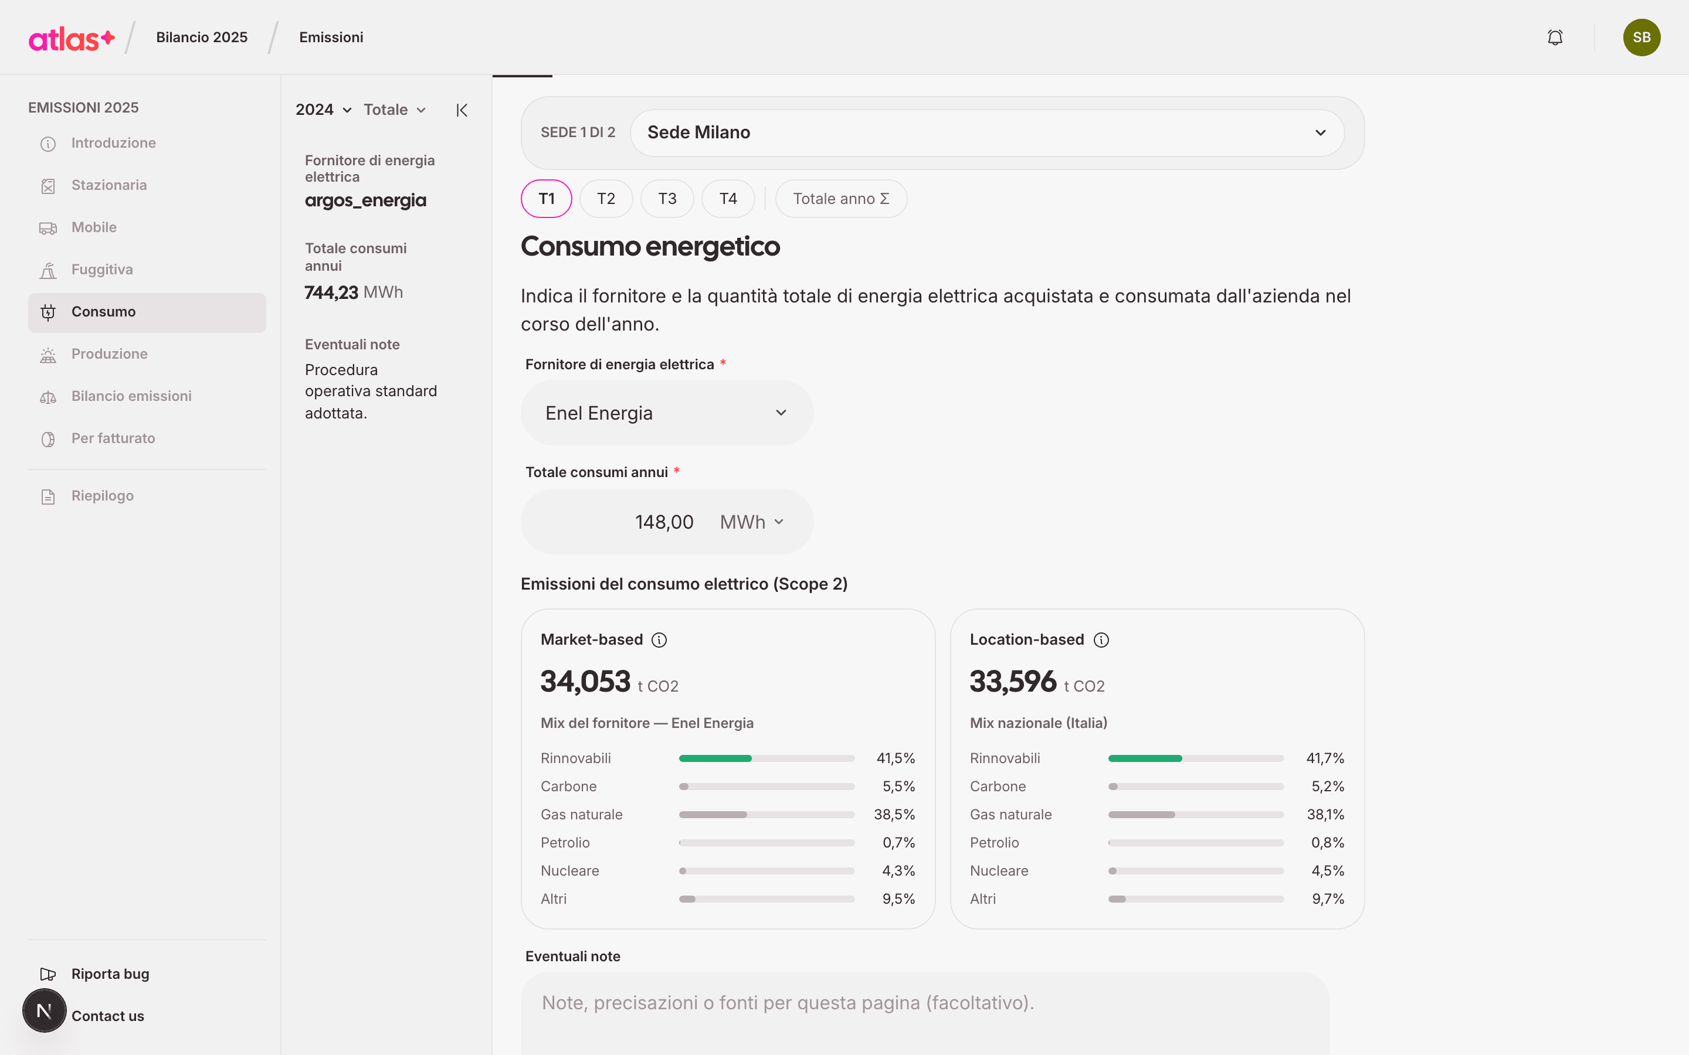Go to Fuggitiva section
1689x1055 pixels.
tap(147, 270)
